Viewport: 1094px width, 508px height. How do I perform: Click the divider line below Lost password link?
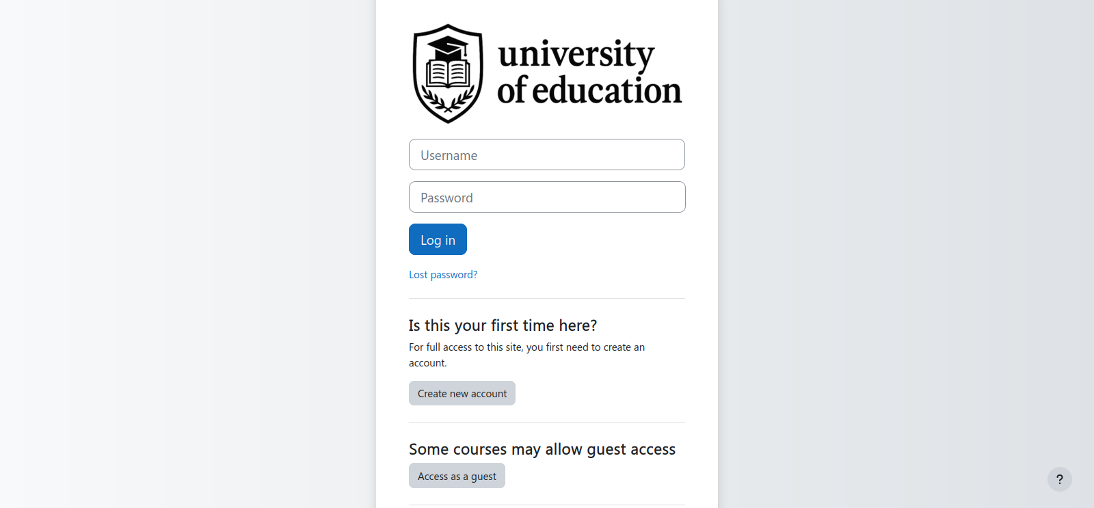pos(547,299)
